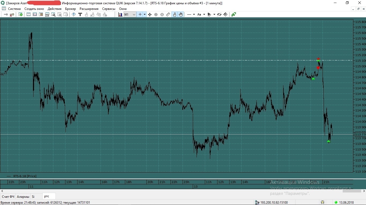Viewport: 366px width, 205px height.
Task: Click the horizontal scrollbar thumb
Action: [352, 191]
